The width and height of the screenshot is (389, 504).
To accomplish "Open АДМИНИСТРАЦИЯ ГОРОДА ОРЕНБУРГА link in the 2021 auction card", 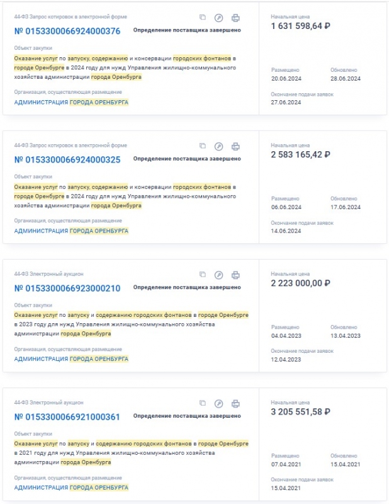I will pyautogui.click(x=71, y=488).
